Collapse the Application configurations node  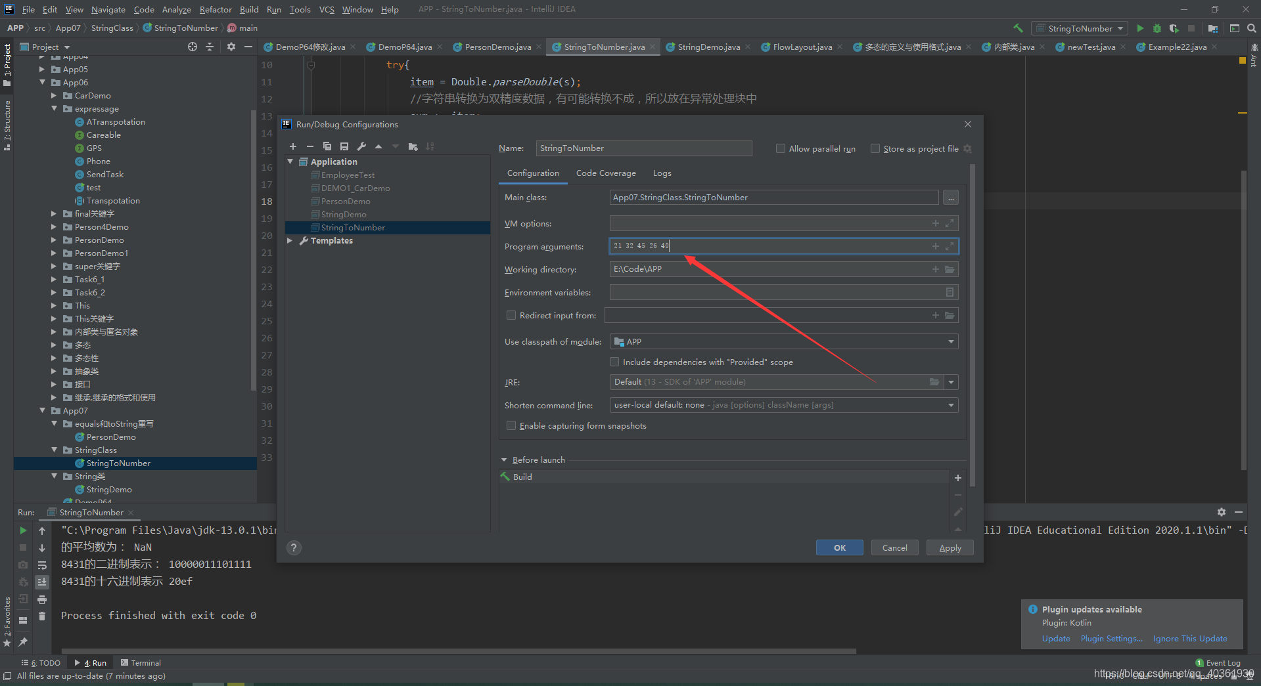click(x=290, y=161)
